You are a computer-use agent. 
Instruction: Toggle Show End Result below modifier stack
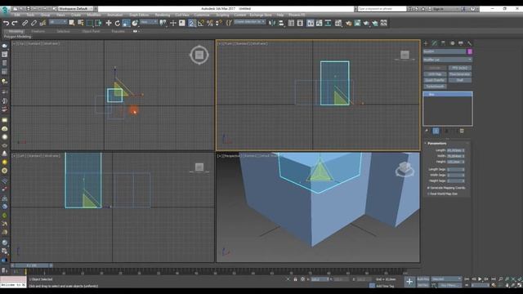pos(436,131)
